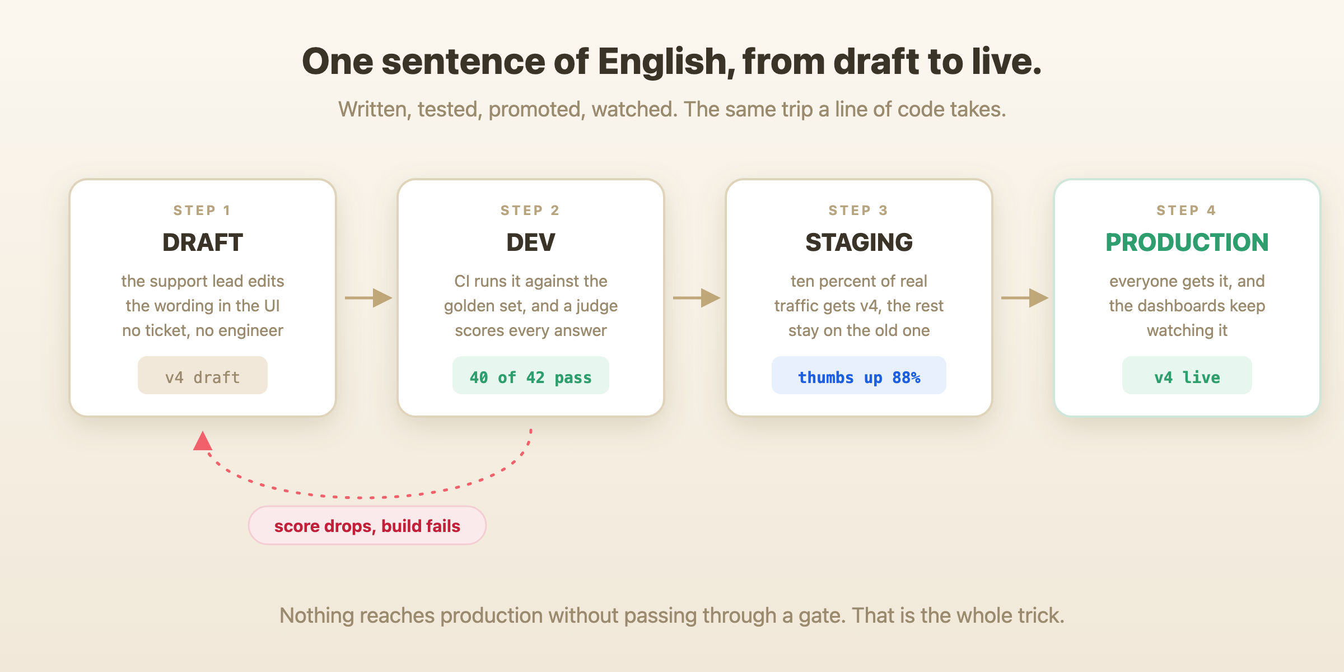The height and width of the screenshot is (672, 1344).
Task: Click the 'STEP 1' label
Action: (203, 211)
